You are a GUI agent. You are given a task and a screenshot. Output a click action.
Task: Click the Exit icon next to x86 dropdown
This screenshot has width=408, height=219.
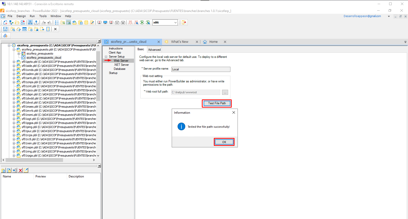click(184, 22)
